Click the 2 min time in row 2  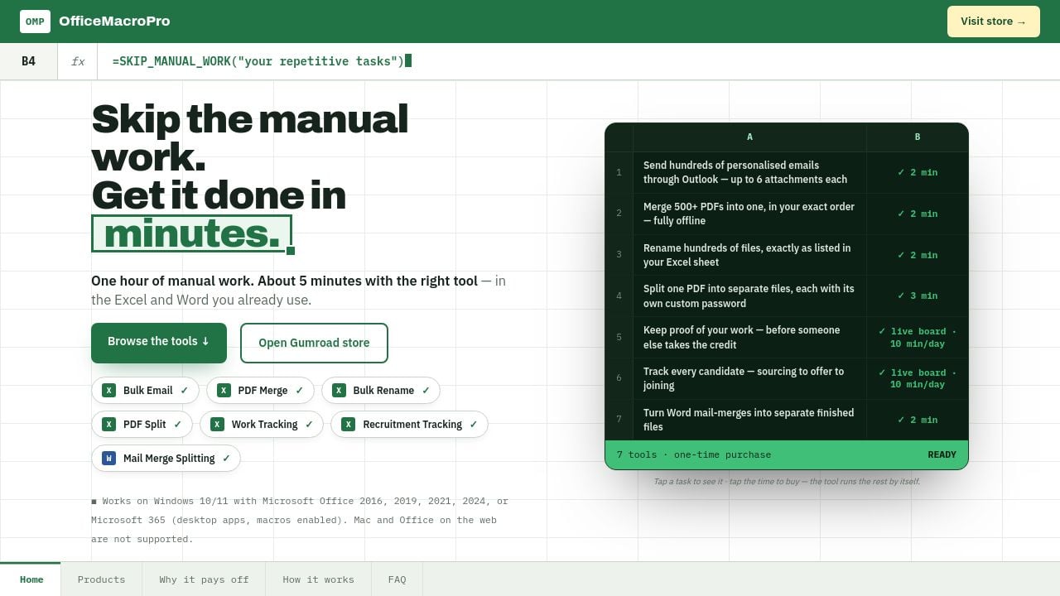tap(918, 214)
